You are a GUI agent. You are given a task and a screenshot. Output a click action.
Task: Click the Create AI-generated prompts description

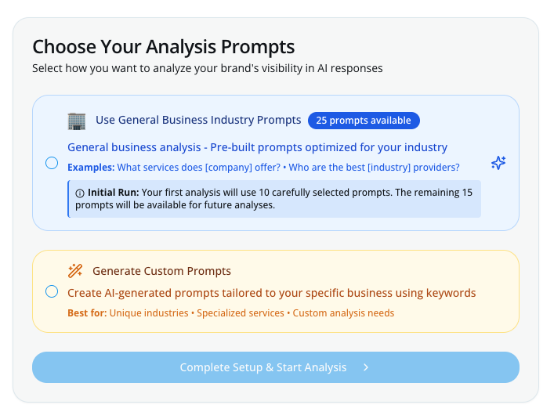[x=271, y=293]
